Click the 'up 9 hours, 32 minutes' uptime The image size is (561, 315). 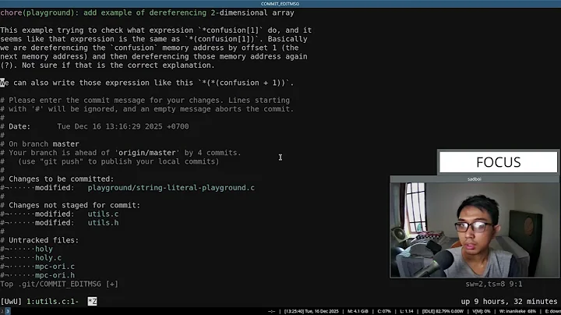(509, 302)
